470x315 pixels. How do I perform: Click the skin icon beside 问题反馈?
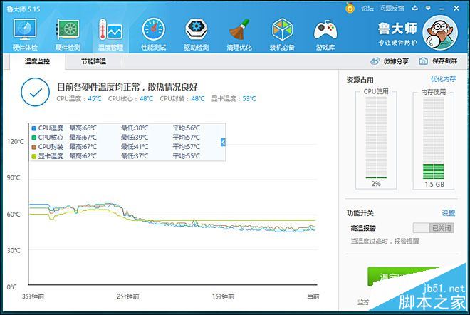tap(415, 8)
